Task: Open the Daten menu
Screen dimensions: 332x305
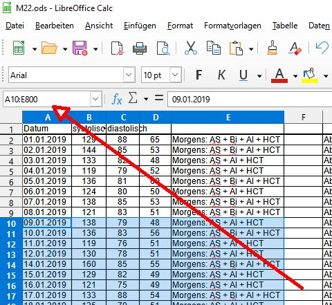Action: 319,26
